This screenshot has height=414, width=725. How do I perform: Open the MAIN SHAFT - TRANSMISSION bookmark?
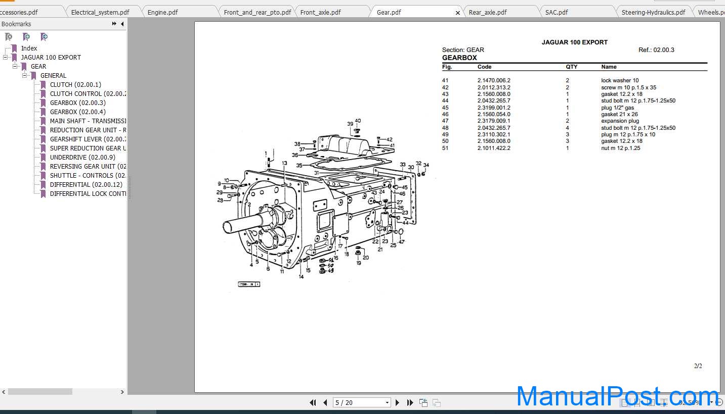[x=88, y=121]
